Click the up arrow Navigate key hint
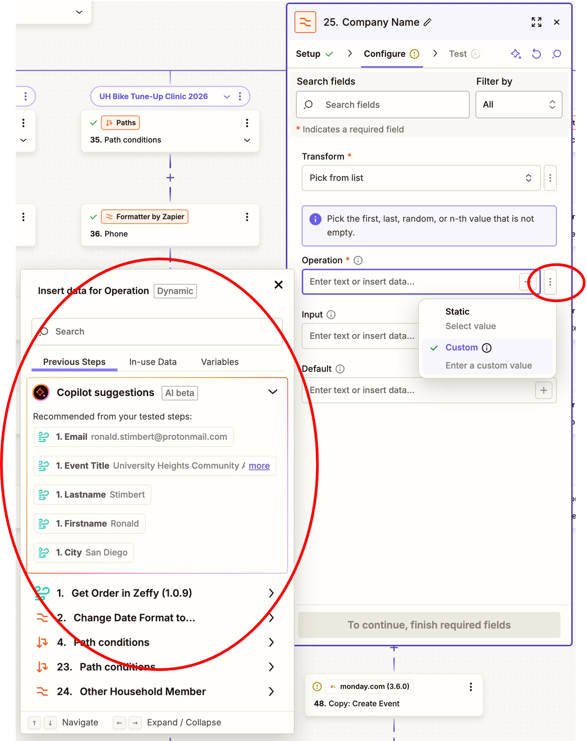The image size is (587, 741). point(34,723)
